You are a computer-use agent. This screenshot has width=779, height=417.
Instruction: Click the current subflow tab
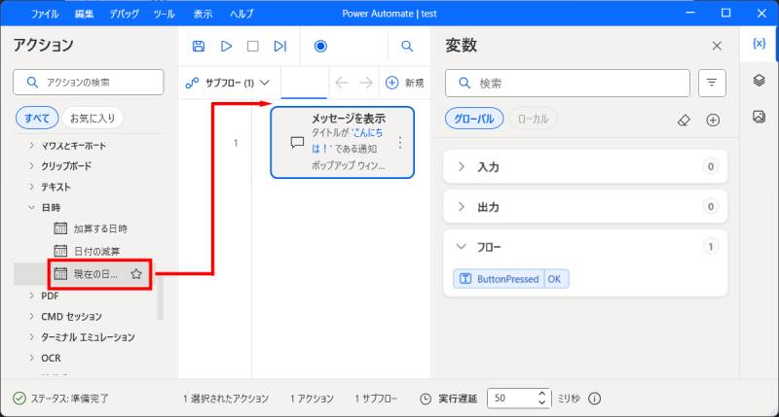tap(304, 84)
